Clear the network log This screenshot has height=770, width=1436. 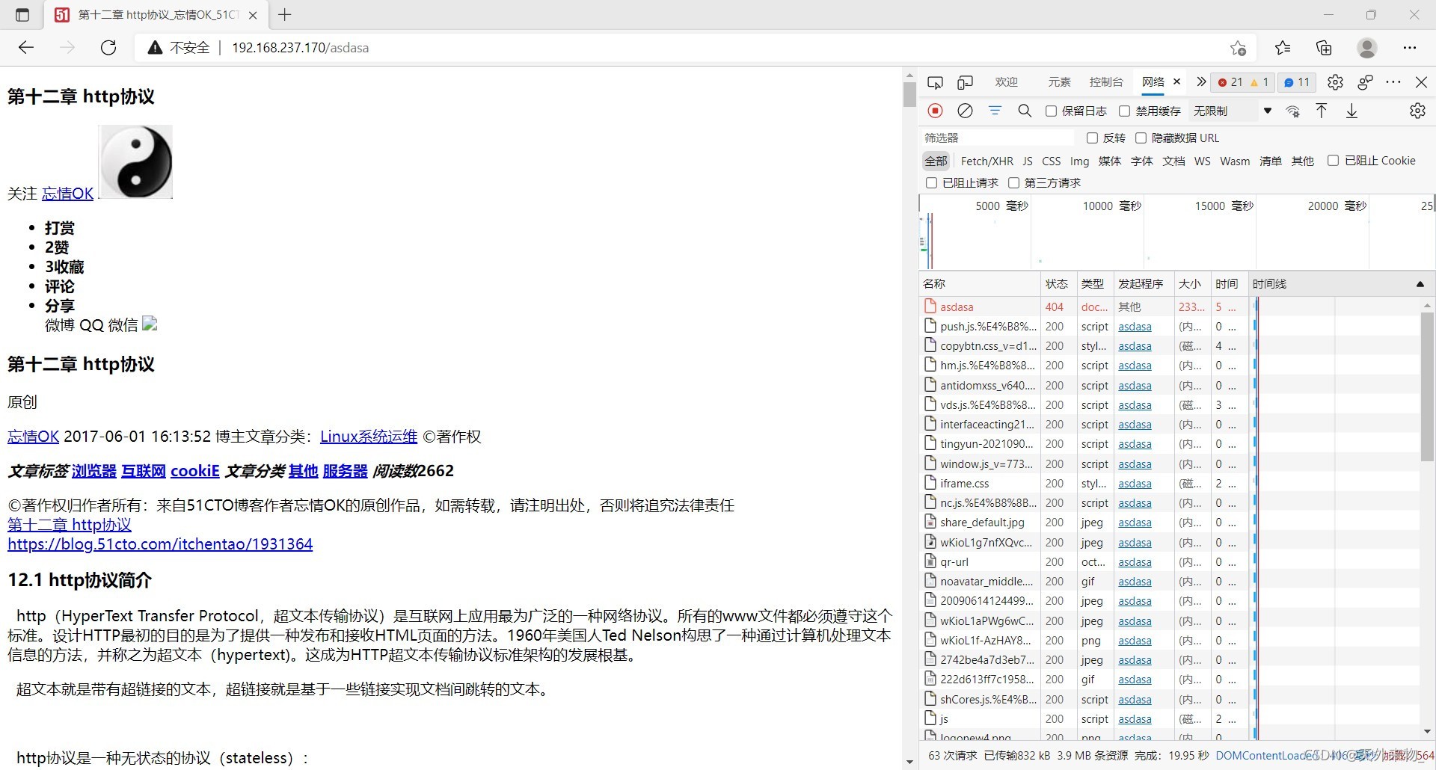(x=965, y=111)
